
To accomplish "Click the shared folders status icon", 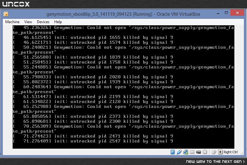I will tap(192, 152).
